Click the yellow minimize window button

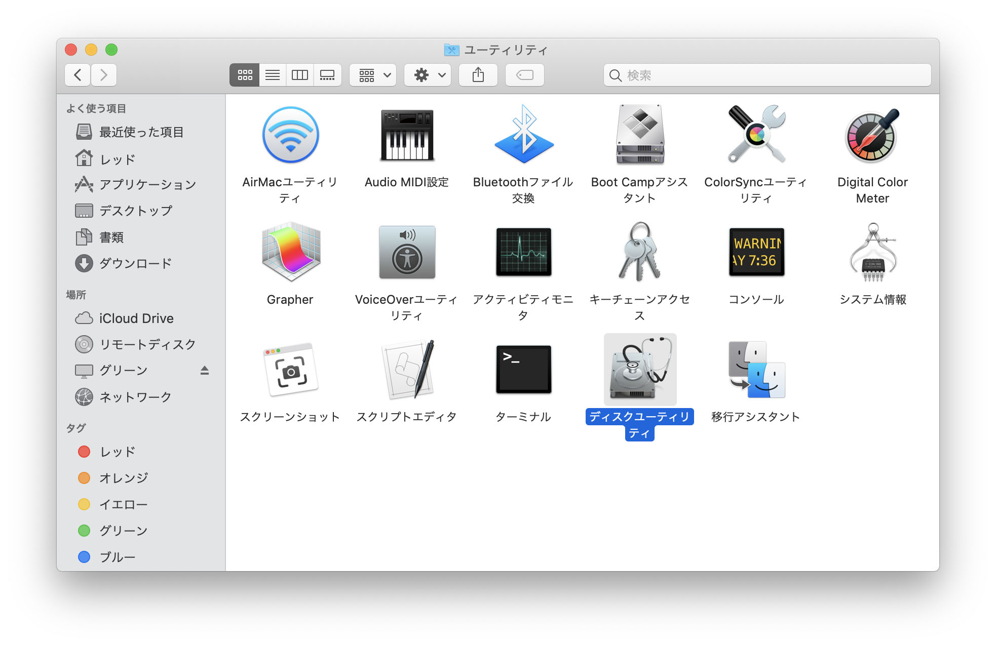pos(91,50)
